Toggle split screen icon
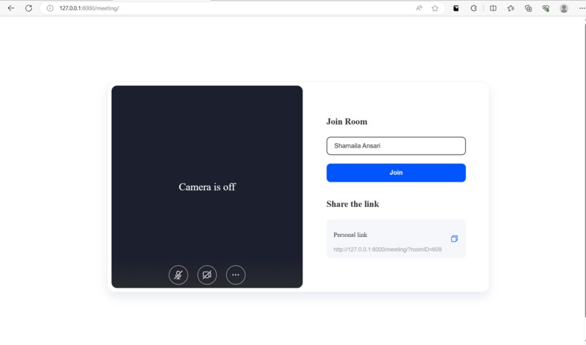Image resolution: width=586 pixels, height=345 pixels. 494,8
